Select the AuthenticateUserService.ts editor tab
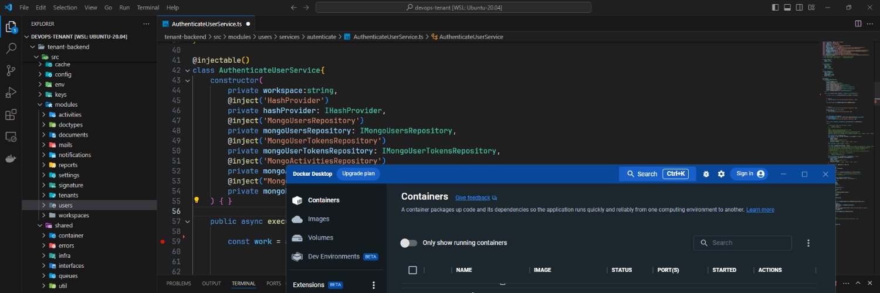Viewport: 880px width, 293px height. pos(207,24)
